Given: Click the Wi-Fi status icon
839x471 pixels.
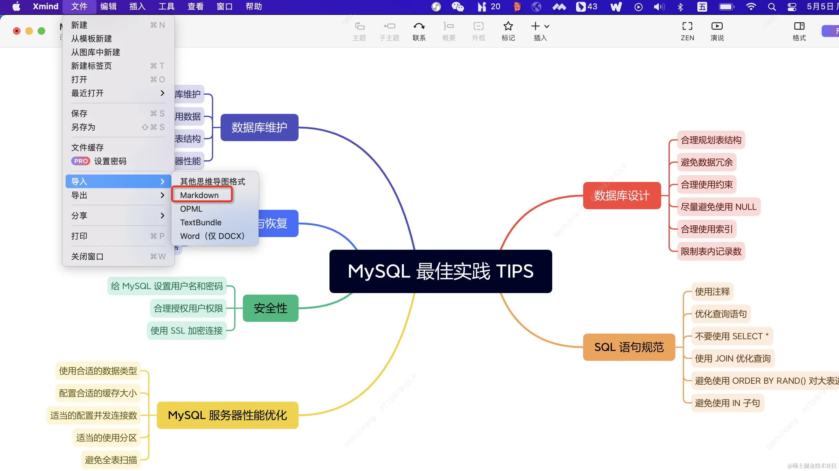Looking at the screenshot, I should 751,6.
